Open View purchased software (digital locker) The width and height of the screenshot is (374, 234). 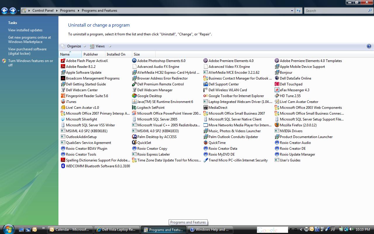coord(27,51)
